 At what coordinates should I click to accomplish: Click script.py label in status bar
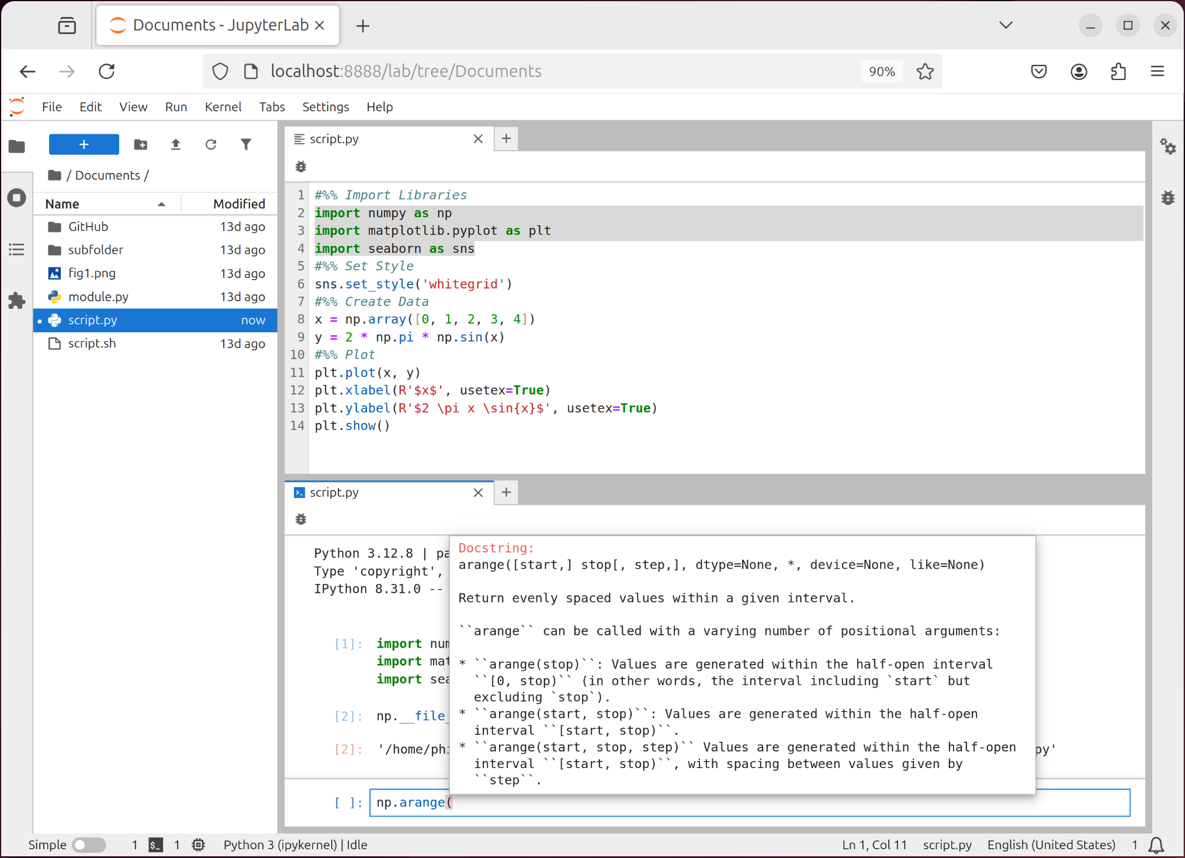(x=947, y=845)
